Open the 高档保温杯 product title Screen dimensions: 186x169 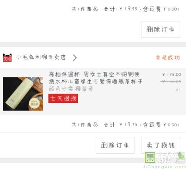pos(96,78)
